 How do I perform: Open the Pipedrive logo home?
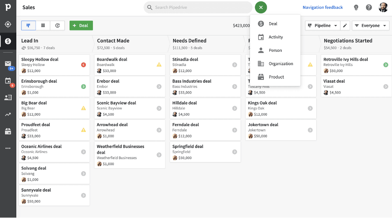click(x=8, y=7)
